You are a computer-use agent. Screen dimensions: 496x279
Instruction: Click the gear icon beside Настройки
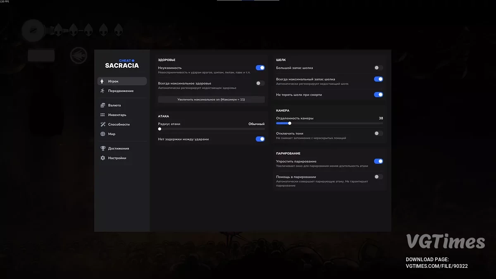103,158
